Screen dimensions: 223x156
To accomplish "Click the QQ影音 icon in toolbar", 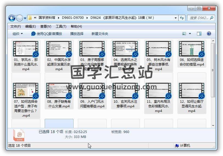I will tap(33, 34).
